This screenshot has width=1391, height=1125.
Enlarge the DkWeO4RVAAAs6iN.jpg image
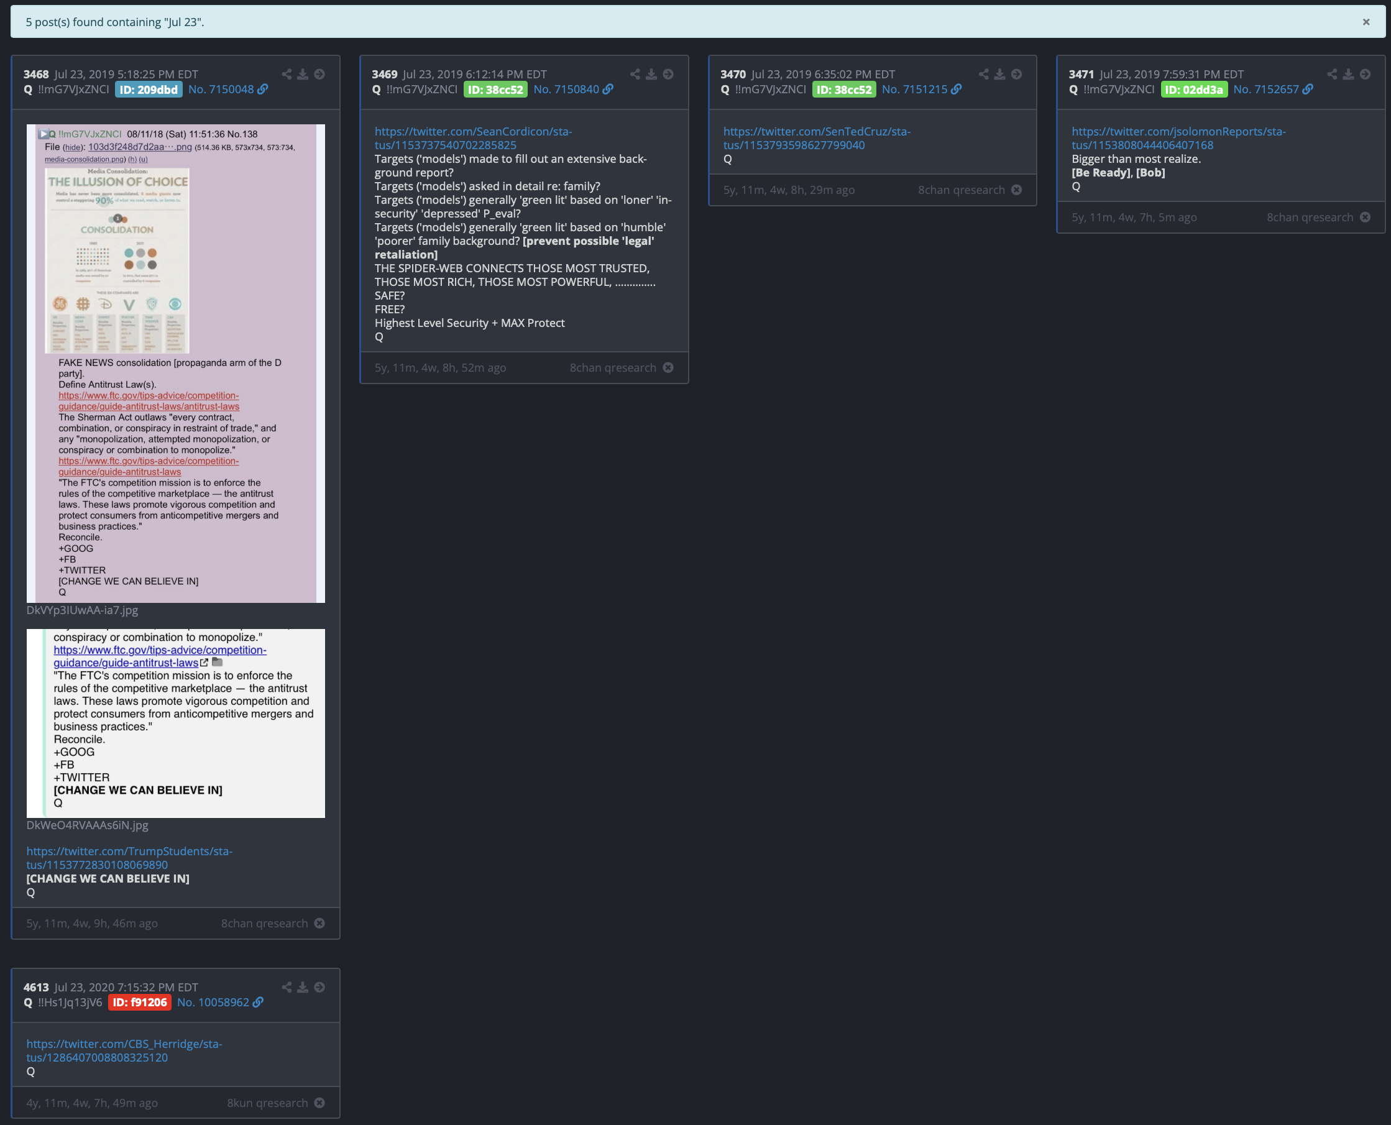pyautogui.click(x=175, y=723)
